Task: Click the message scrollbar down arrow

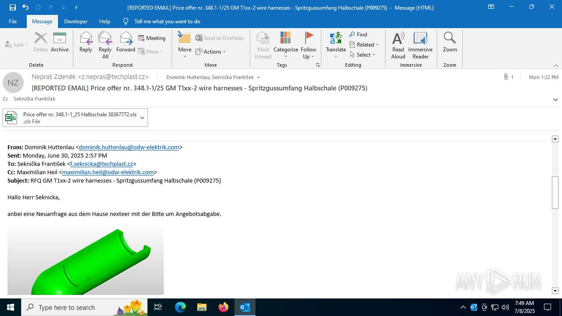Action: click(x=555, y=291)
